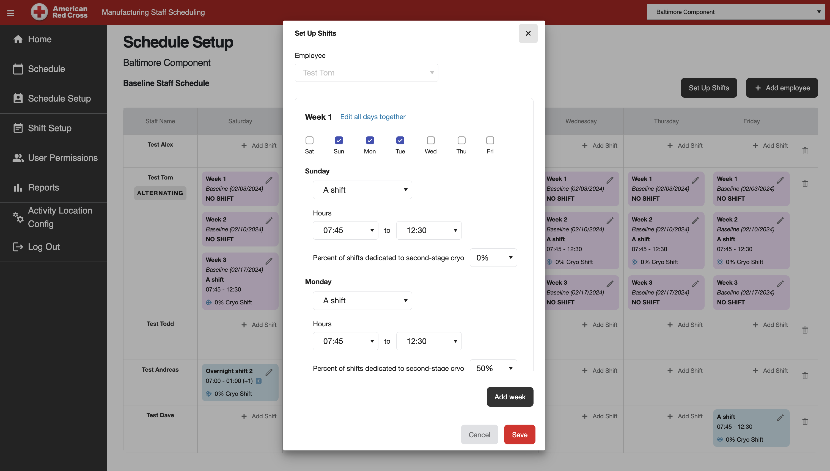Delete the Test Alex row with trash icon
The height and width of the screenshot is (471, 830).
point(805,151)
